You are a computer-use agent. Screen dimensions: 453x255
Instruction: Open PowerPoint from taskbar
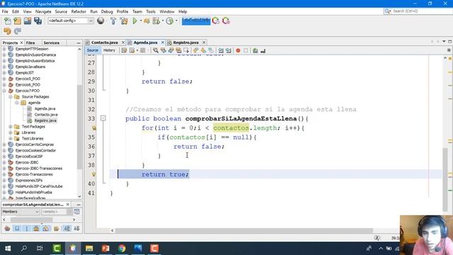coord(105,249)
